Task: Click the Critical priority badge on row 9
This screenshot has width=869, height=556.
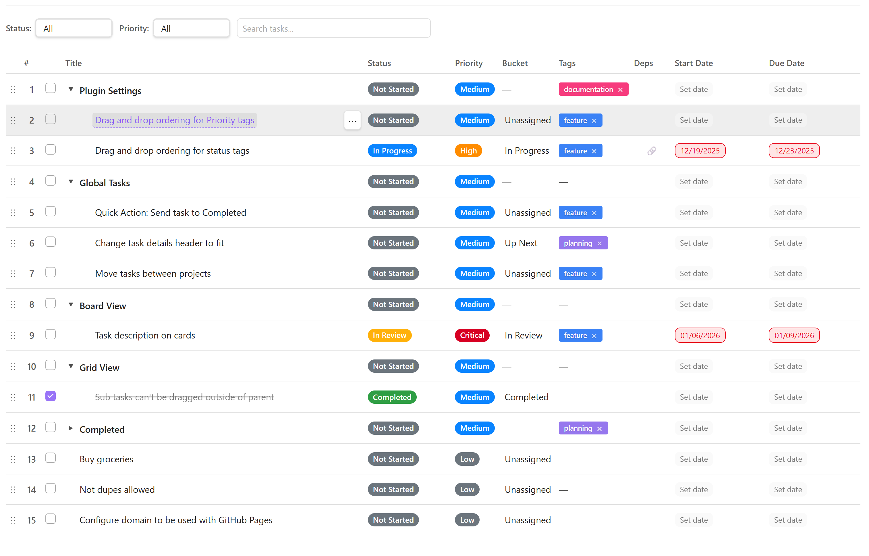Action: click(472, 335)
